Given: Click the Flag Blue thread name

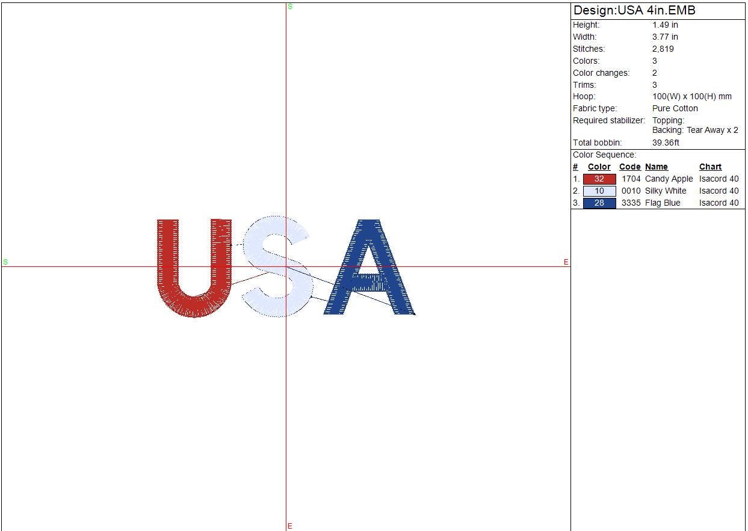Looking at the screenshot, I should tap(662, 203).
